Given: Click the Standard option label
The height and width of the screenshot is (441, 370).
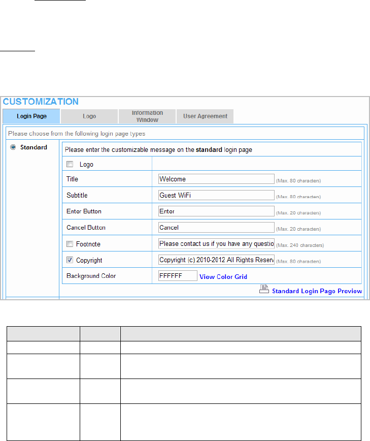Looking at the screenshot, I should (x=33, y=147).
